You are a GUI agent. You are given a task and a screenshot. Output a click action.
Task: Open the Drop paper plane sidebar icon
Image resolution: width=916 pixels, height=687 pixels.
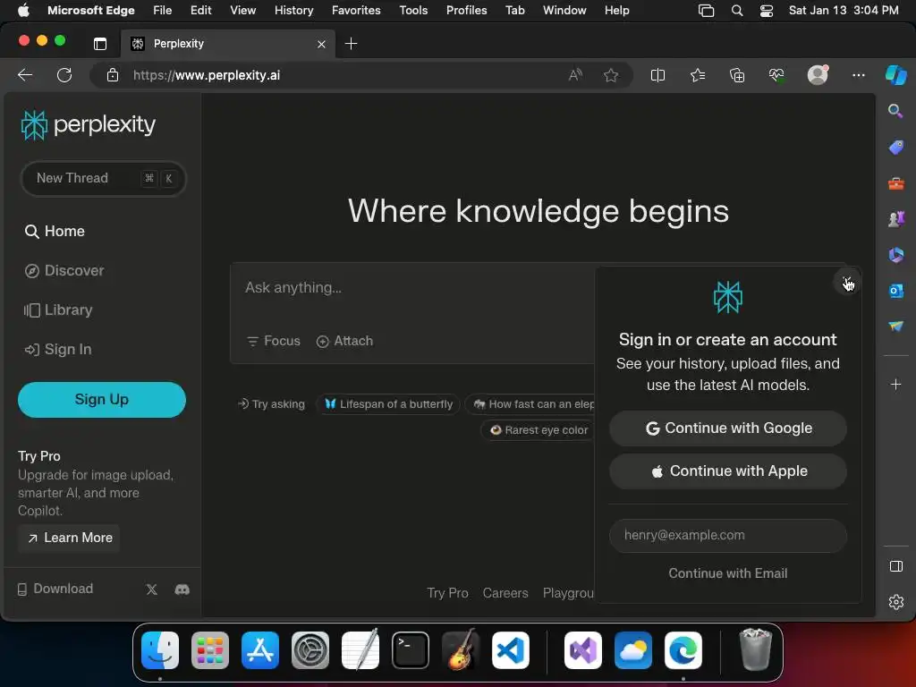(x=895, y=326)
